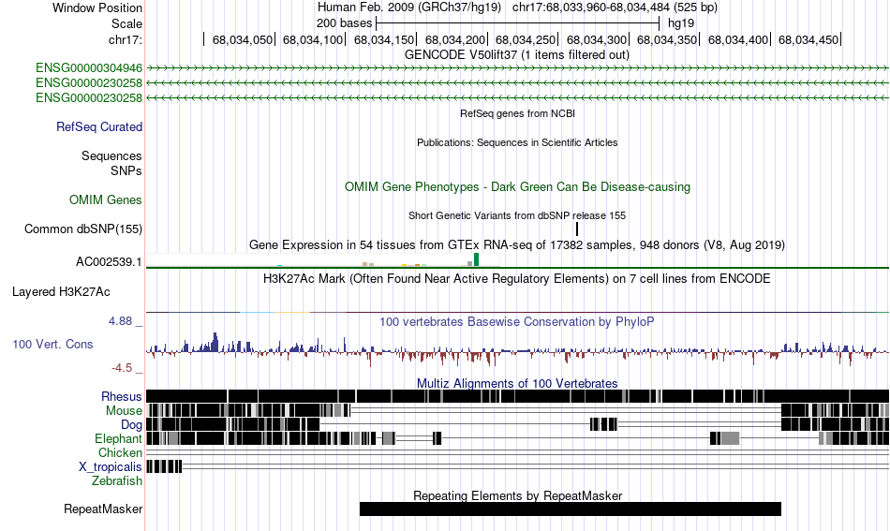Click Short Genetic Variants from dbSNP title
This screenshot has height=531, width=890.
pyautogui.click(x=517, y=215)
